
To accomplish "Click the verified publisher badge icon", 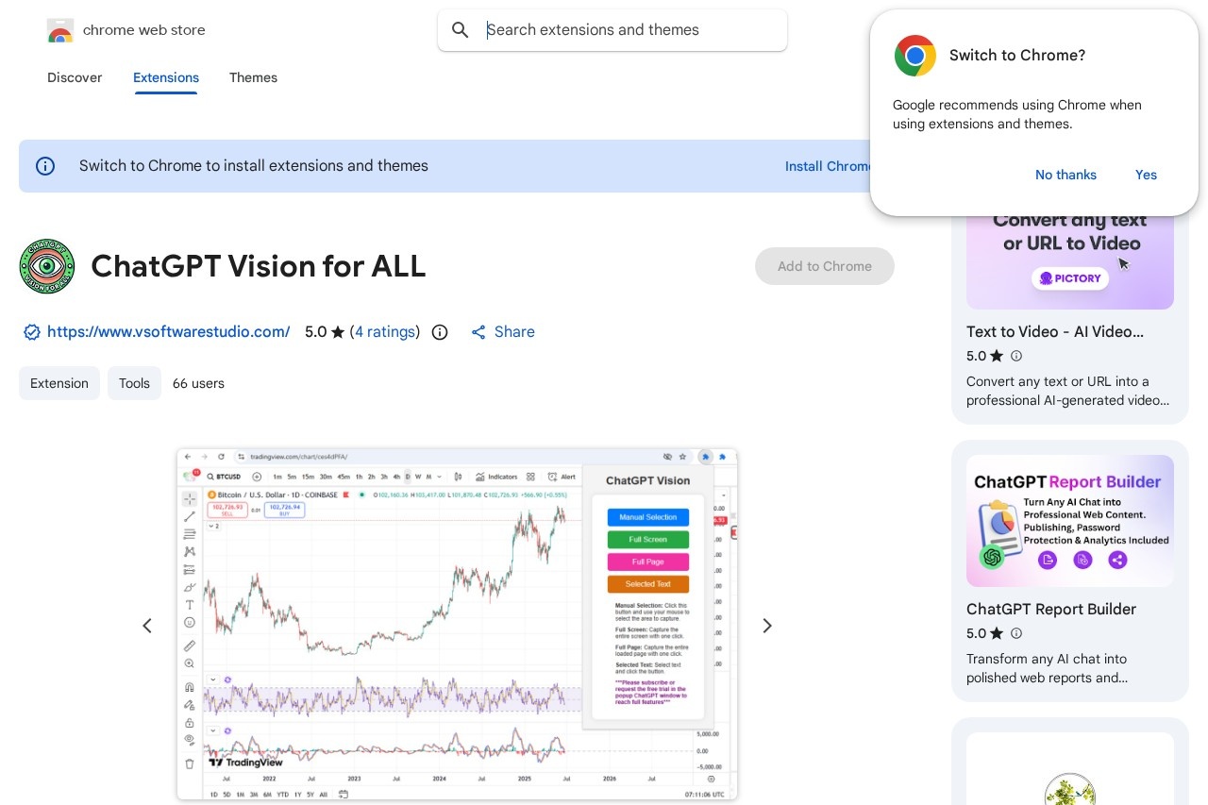I will click(x=32, y=332).
